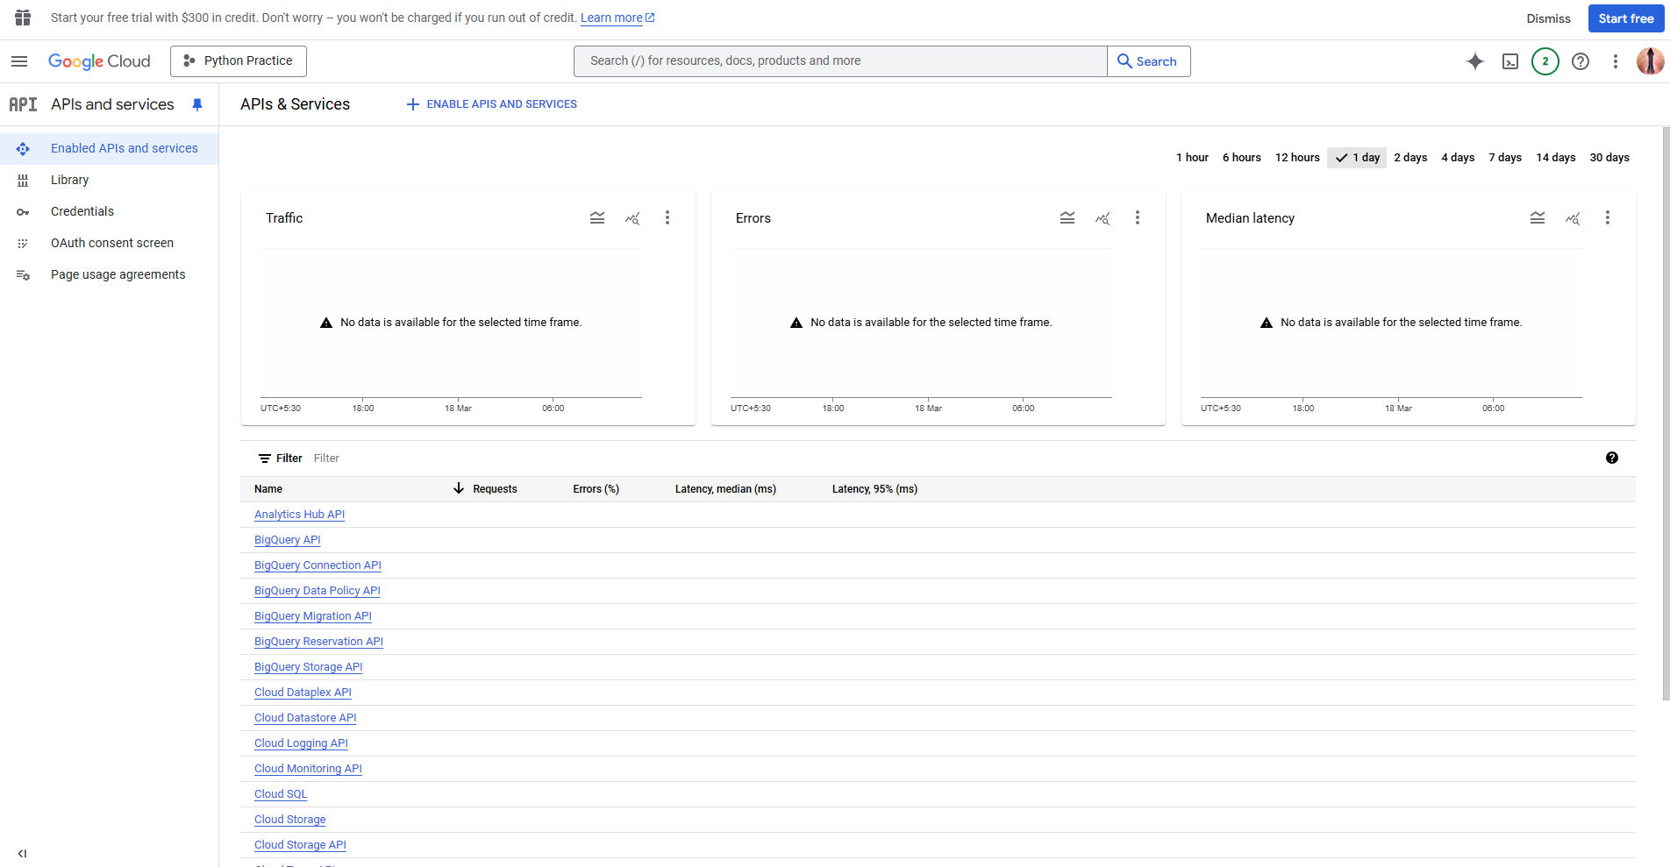Toggle legend on the Traffic chart
The image size is (1670, 867).
(597, 217)
